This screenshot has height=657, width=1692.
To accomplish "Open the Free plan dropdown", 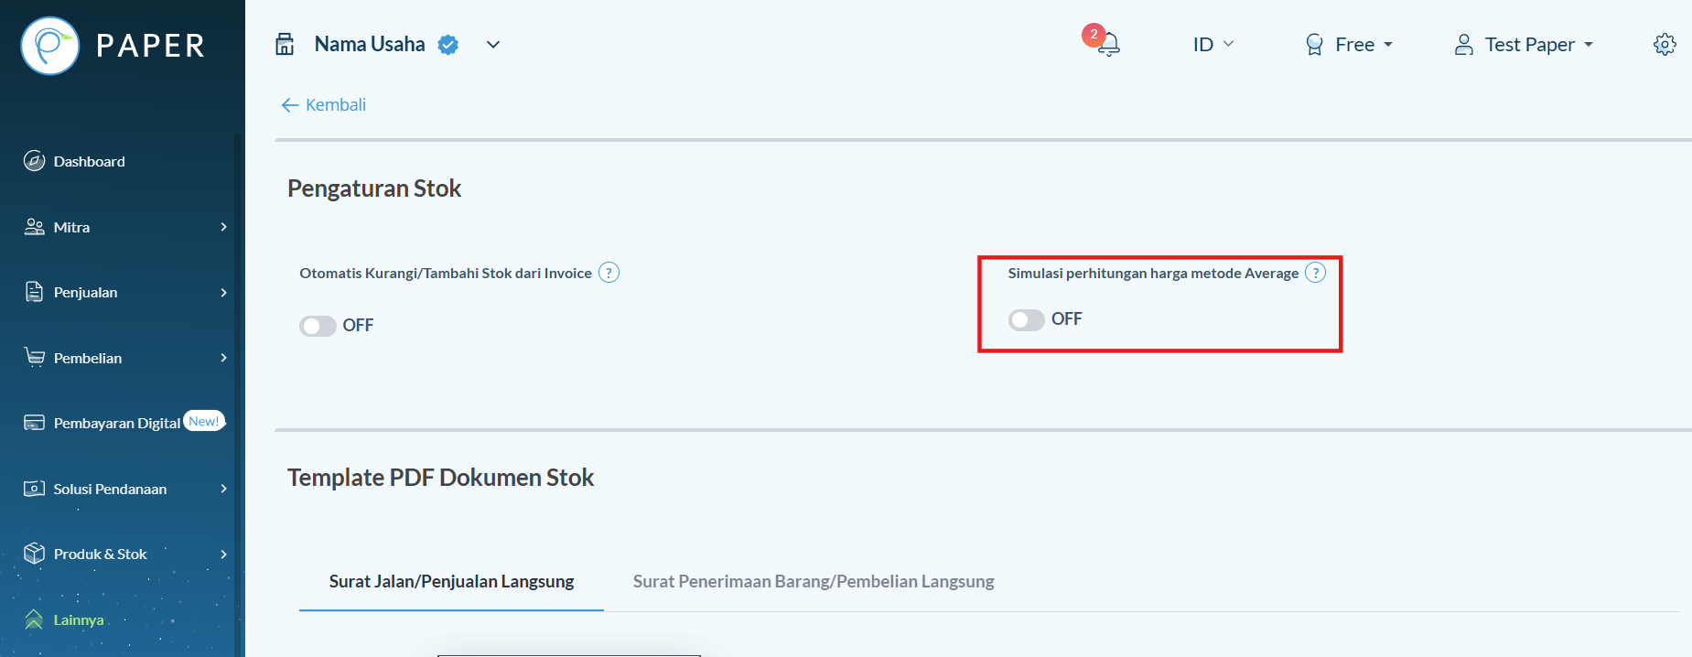I will point(1349,44).
